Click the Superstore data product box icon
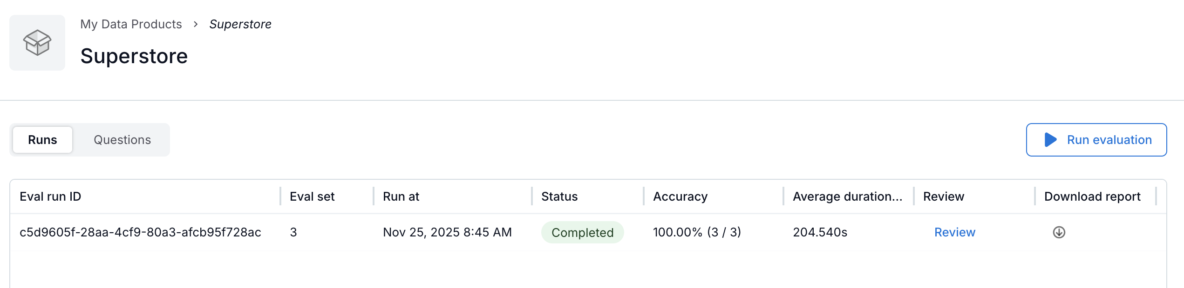Screen dimensions: 1184x288 (37, 43)
